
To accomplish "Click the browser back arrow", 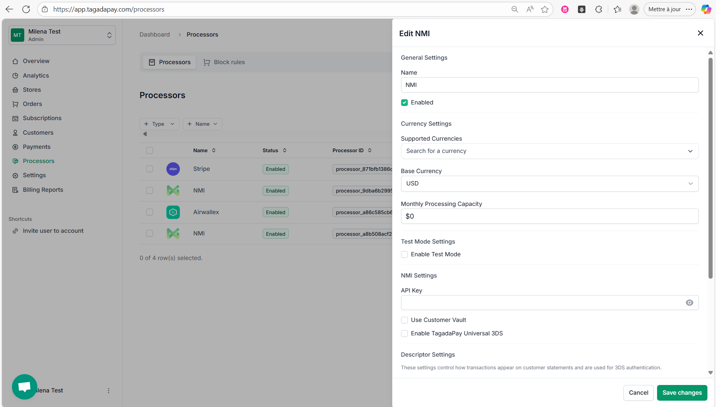I will point(9,9).
